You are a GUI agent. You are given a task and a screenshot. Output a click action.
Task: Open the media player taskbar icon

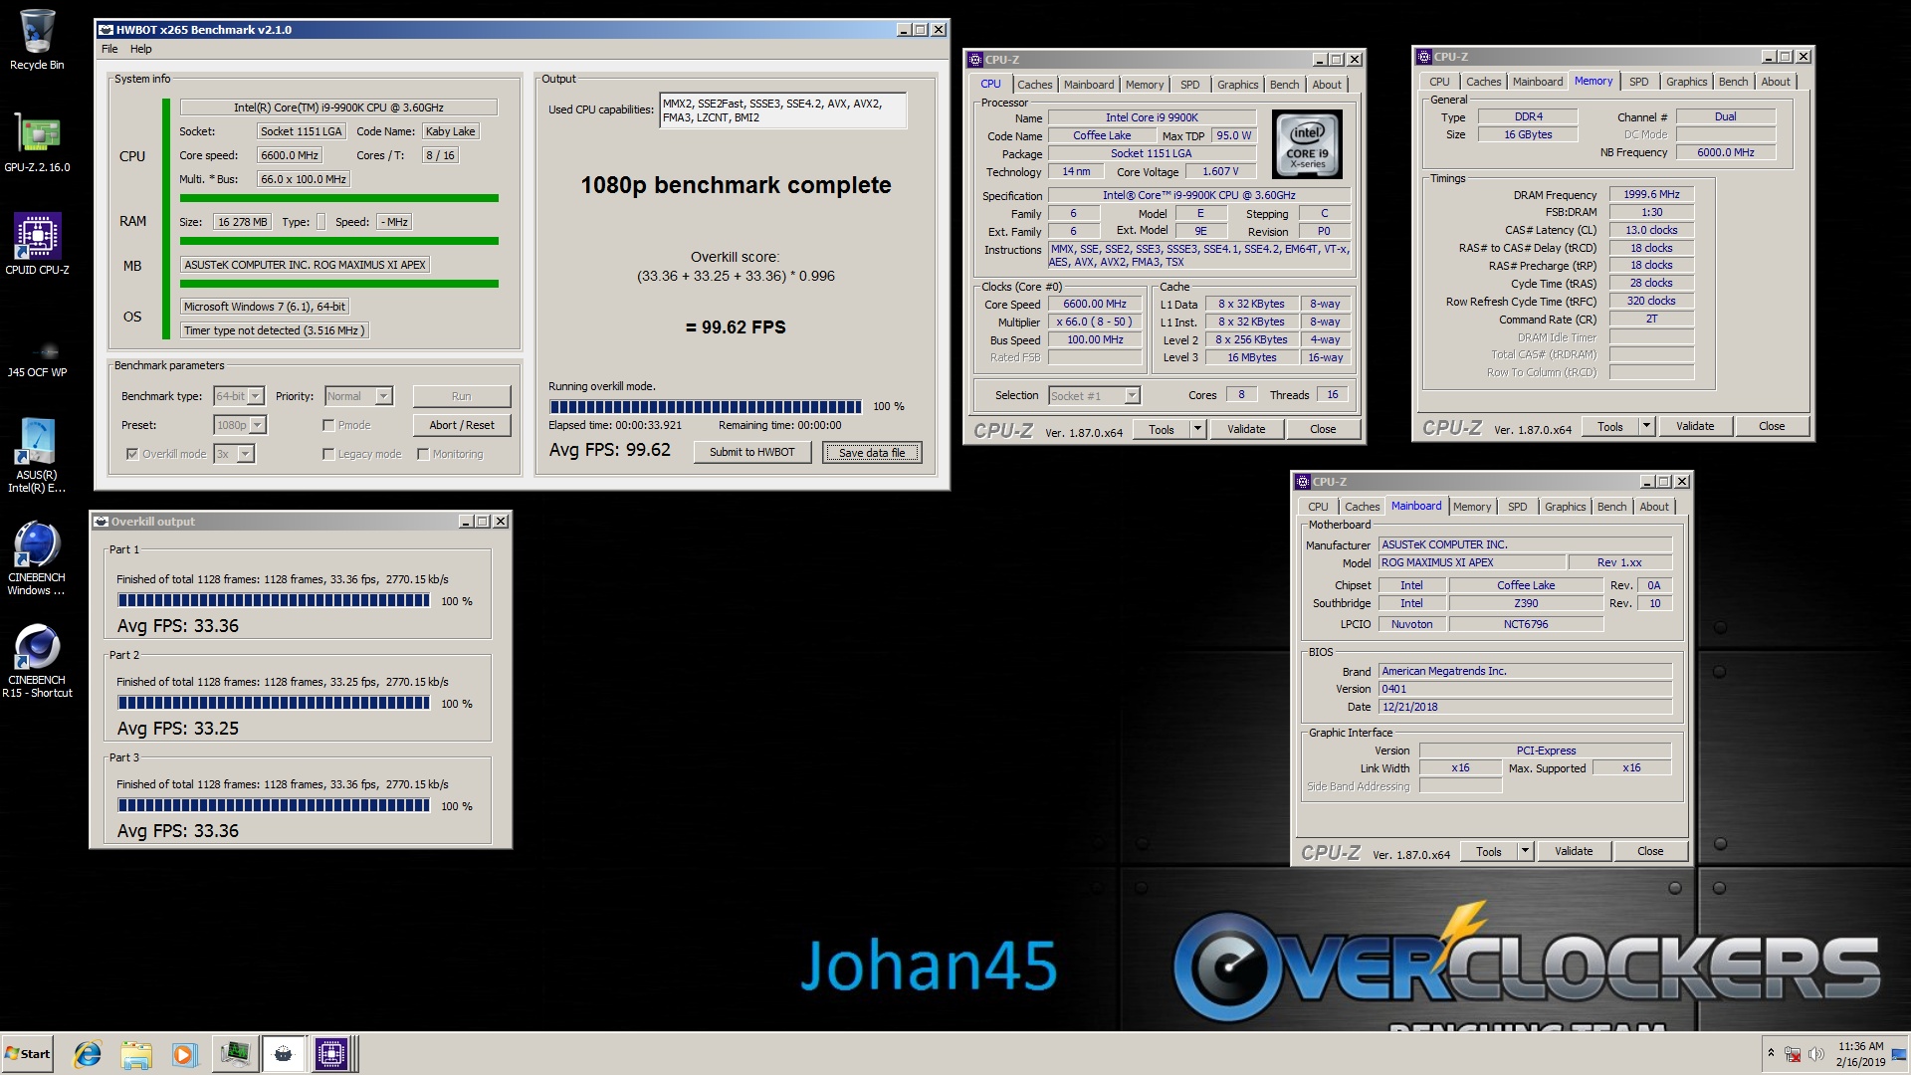[x=184, y=1054]
